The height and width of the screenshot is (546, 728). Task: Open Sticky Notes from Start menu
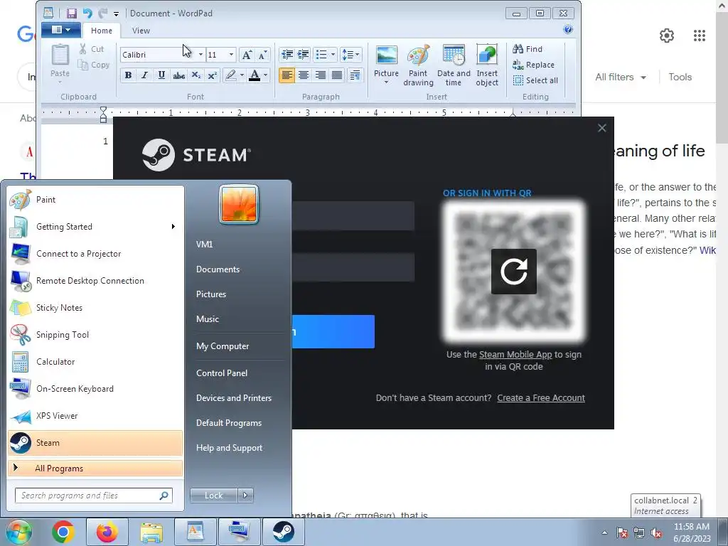tap(95, 308)
